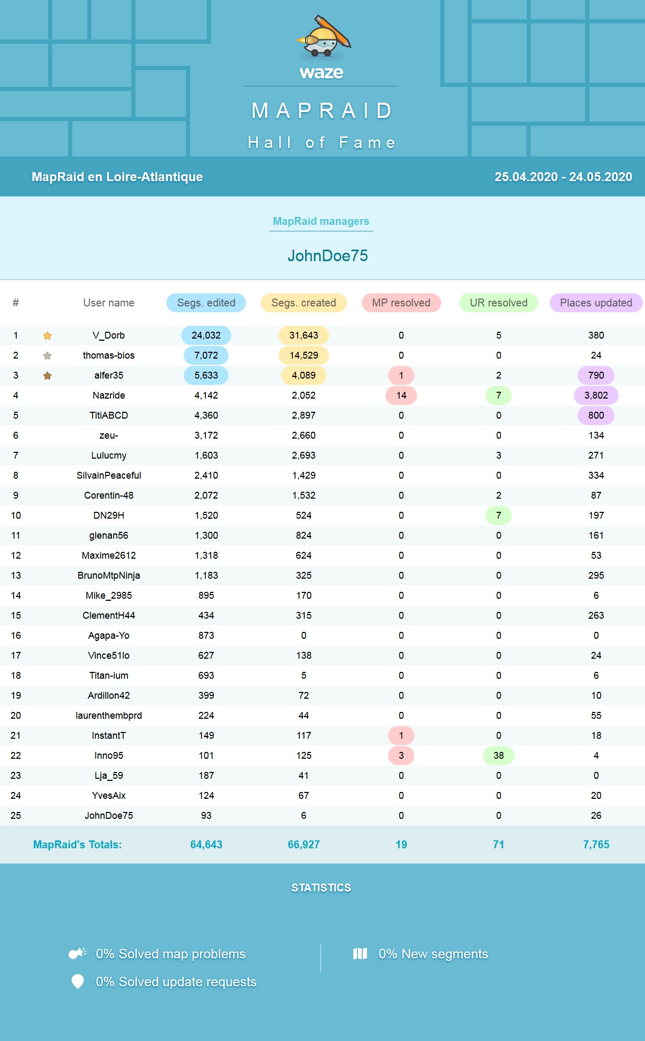Click the silver star beside thomas-bios

[47, 355]
